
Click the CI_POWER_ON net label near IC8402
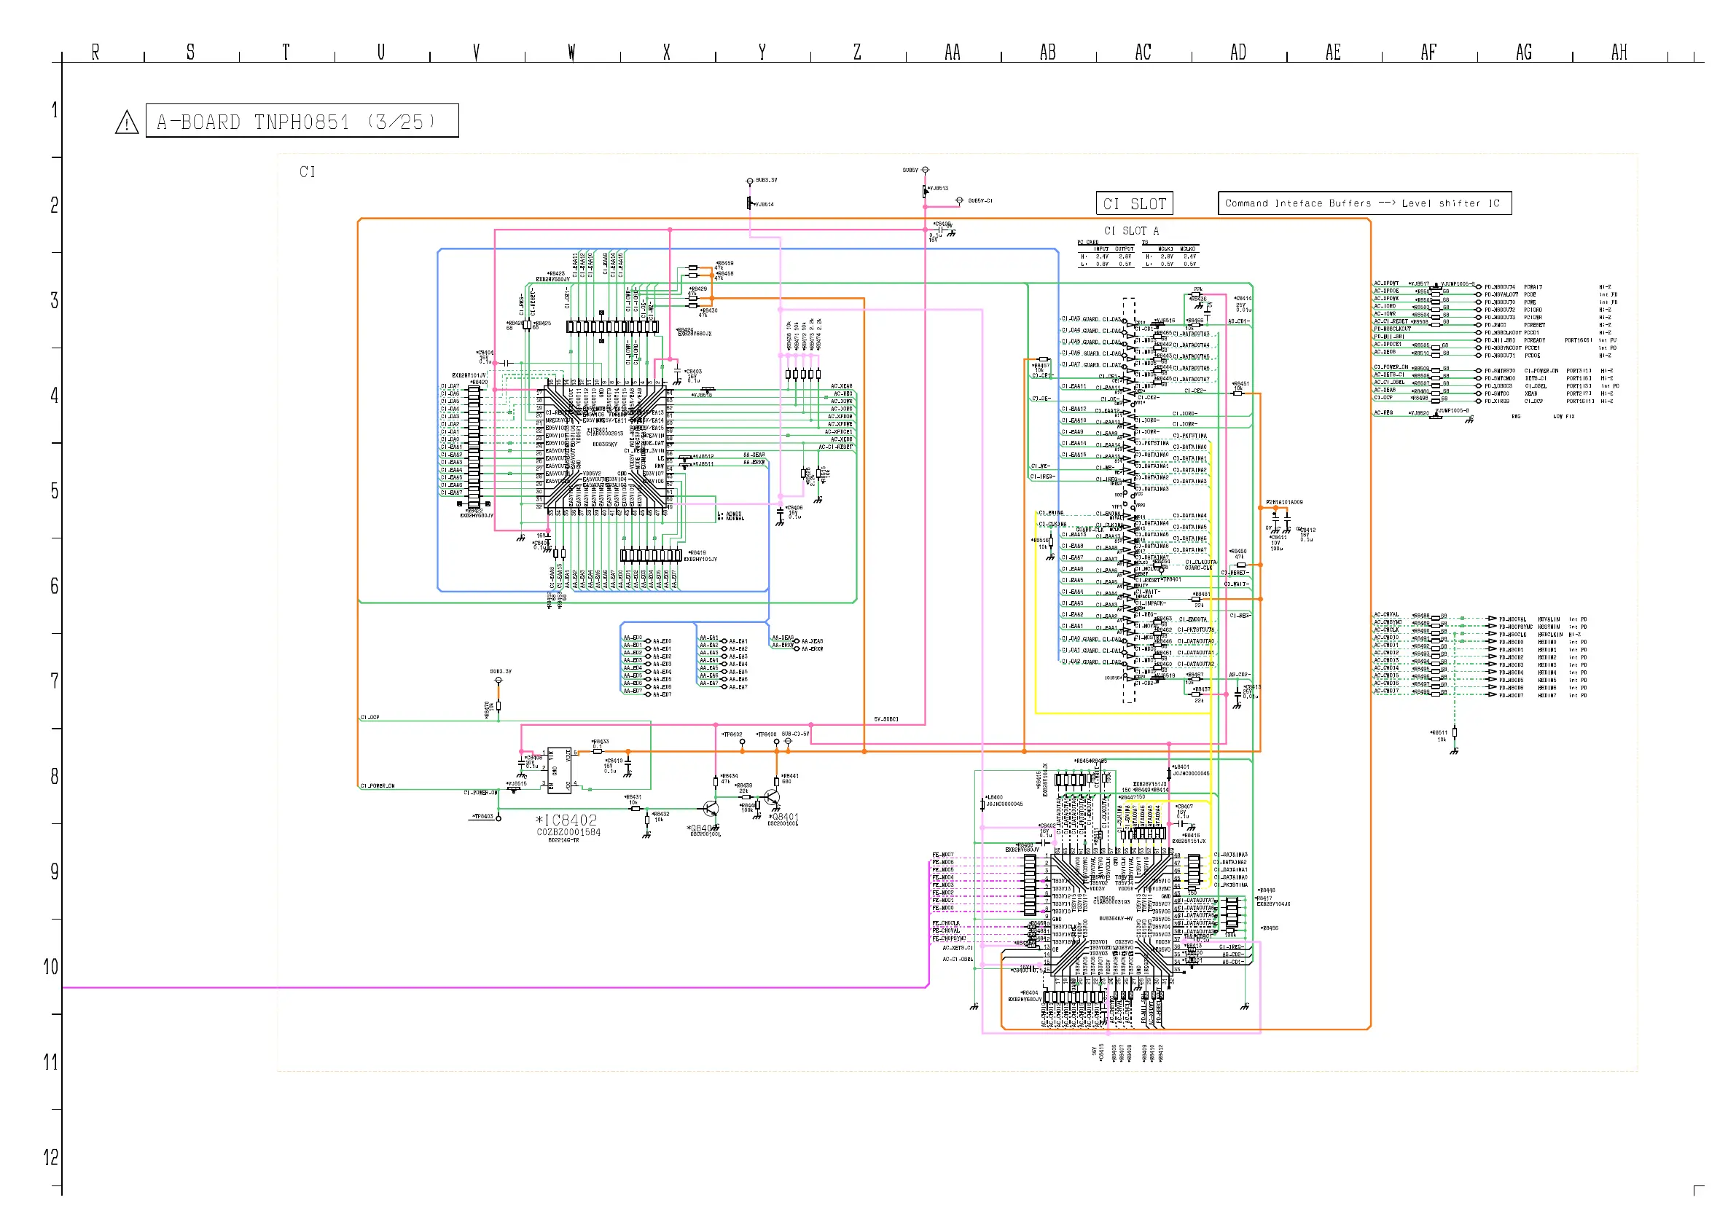tap(480, 793)
